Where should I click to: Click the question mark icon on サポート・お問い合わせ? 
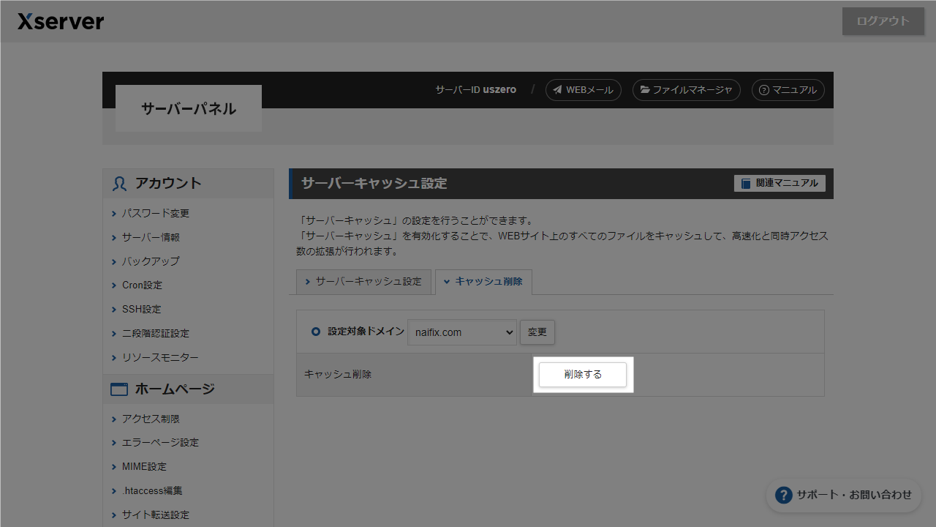(784, 495)
